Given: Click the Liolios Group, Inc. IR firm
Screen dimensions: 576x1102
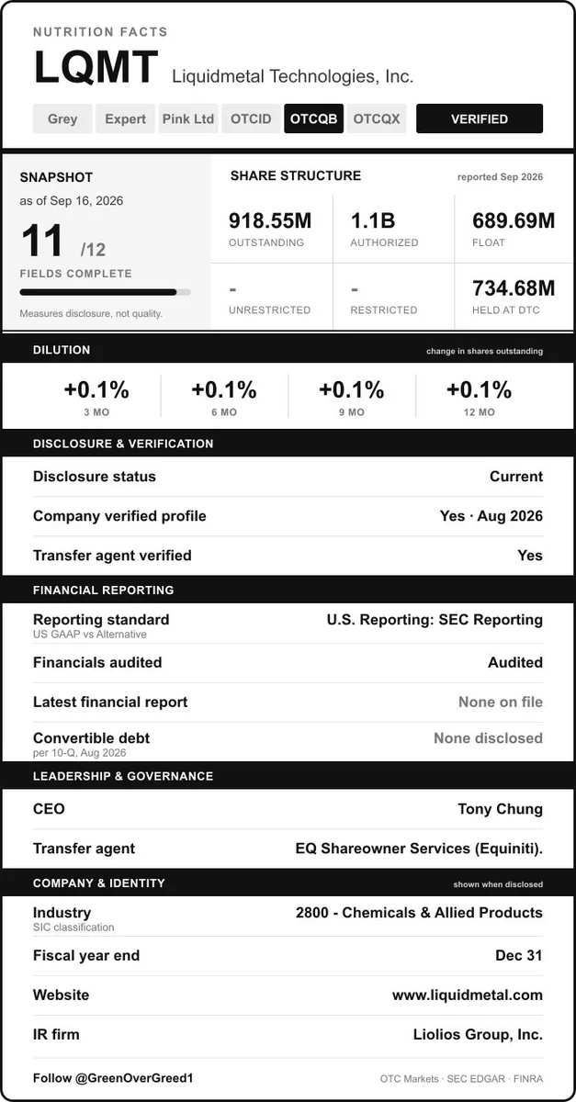Looking at the screenshot, I should click(478, 1034).
